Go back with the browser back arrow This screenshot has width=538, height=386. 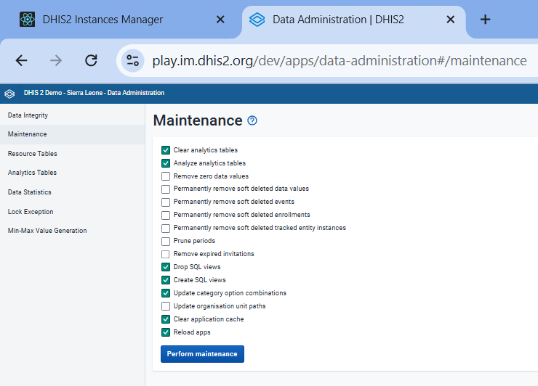(21, 61)
